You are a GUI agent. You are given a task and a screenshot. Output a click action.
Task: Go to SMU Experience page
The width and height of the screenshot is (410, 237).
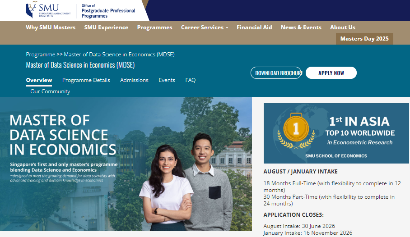pos(106,27)
